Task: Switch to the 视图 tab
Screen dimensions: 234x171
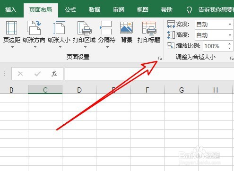Action: point(143,10)
